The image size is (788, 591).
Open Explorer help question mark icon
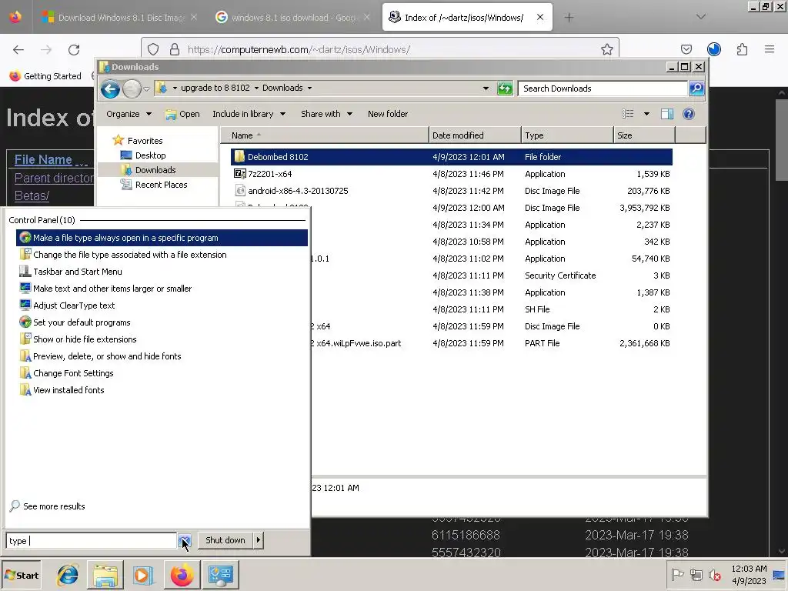(x=689, y=114)
